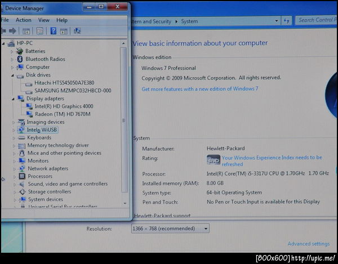Image resolution: width=338 pixels, height=264 pixels.
Task: Click the Radeon HD 7670M adapter icon
Action: pyautogui.click(x=29, y=114)
